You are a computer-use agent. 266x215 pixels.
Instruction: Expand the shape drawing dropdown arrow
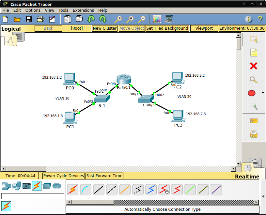pos(263,93)
